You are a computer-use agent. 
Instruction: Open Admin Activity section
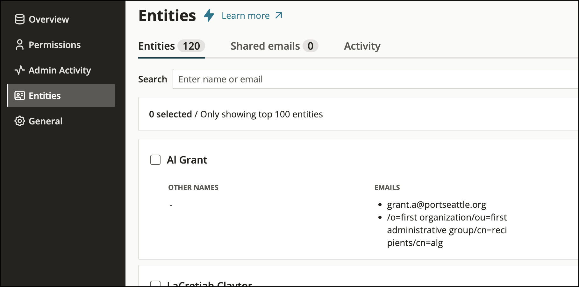[x=61, y=70]
